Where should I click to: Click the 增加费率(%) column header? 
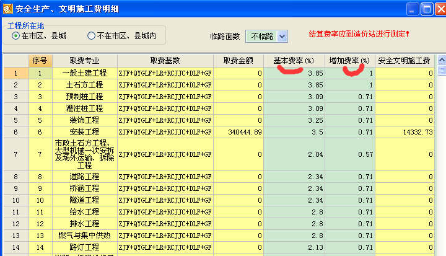pyautogui.click(x=349, y=61)
